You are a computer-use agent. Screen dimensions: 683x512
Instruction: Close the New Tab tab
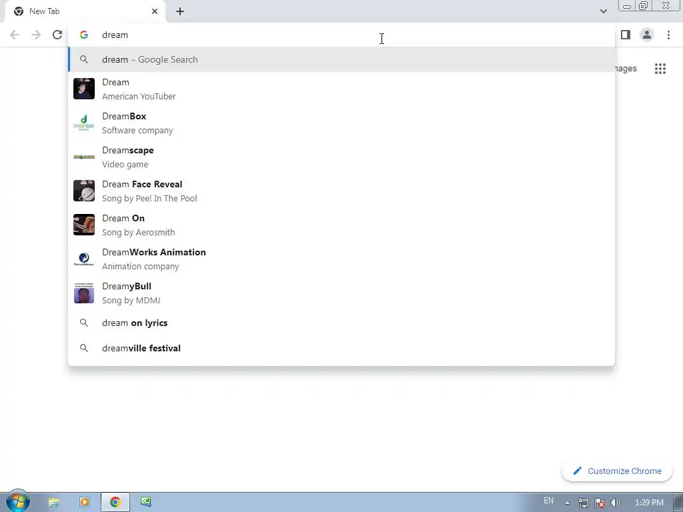(155, 11)
